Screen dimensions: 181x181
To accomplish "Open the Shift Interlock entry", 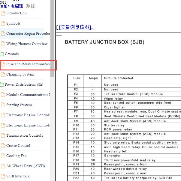I will tap(18, 176).
